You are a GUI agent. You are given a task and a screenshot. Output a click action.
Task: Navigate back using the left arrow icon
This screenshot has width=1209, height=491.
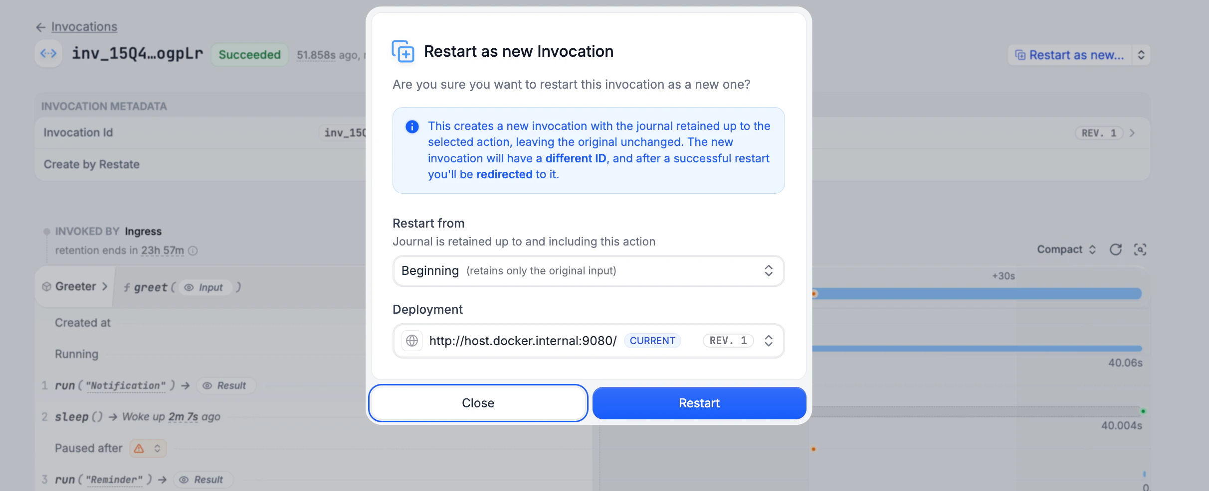coord(41,27)
